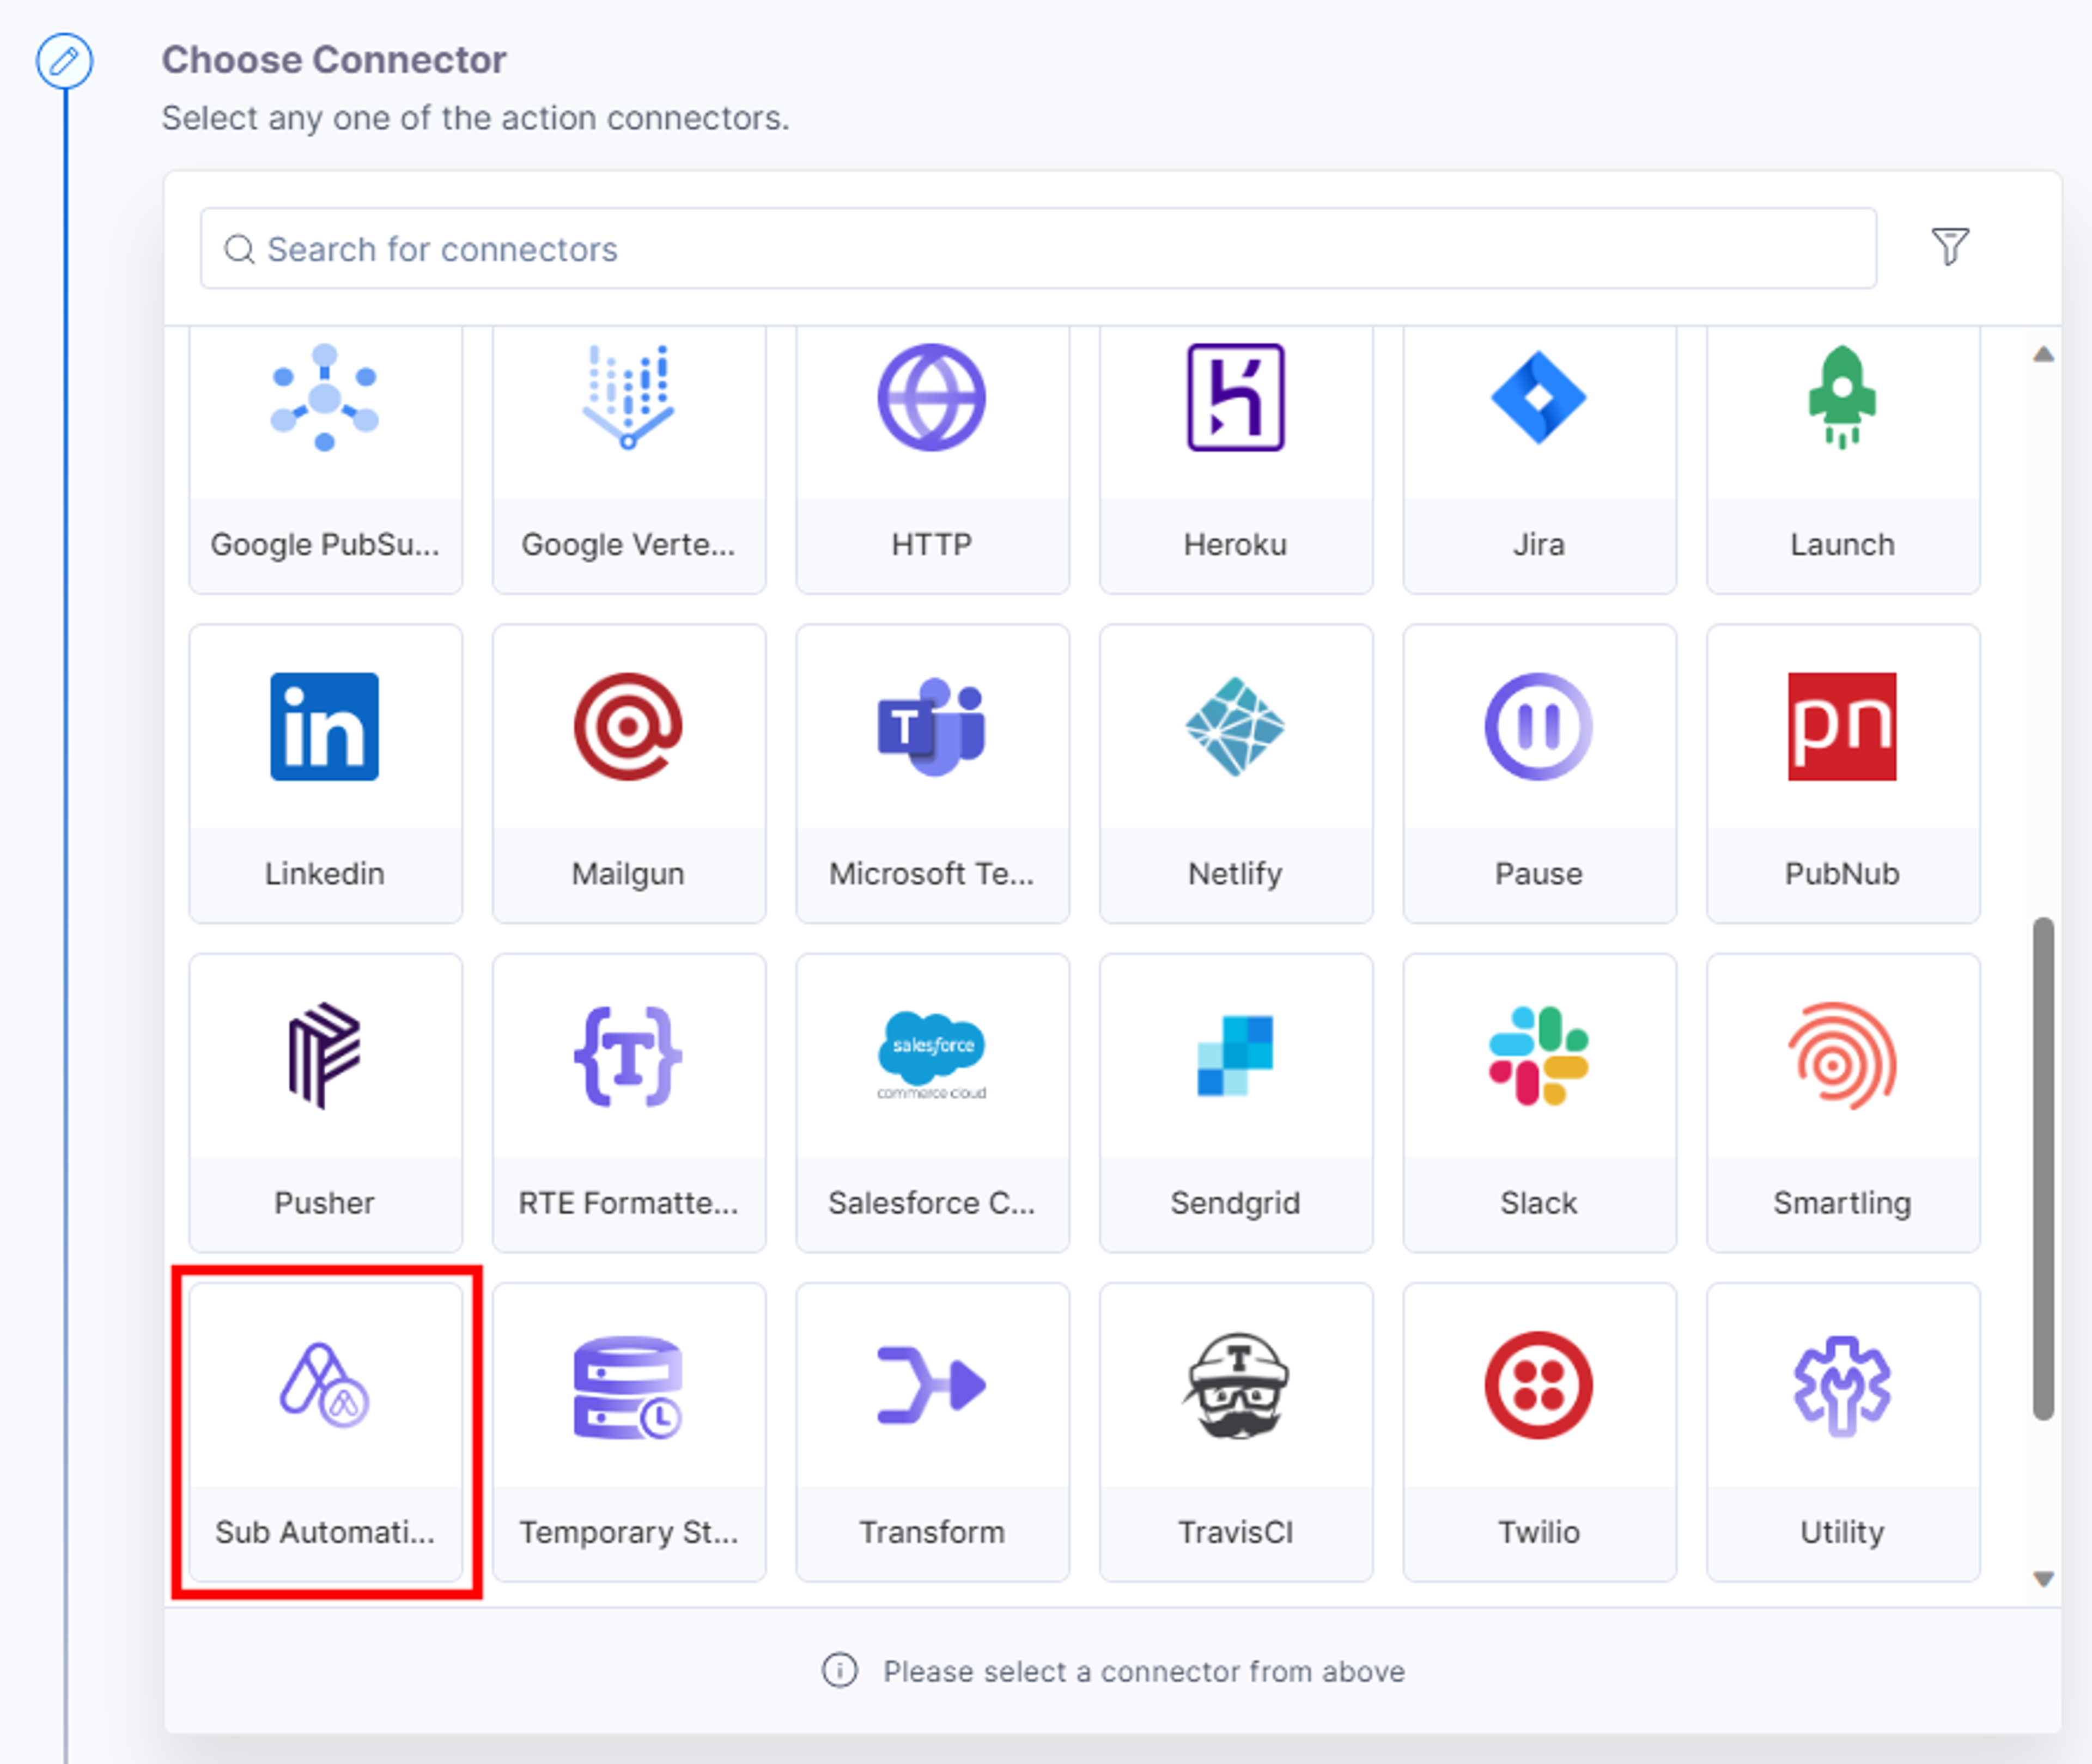This screenshot has width=2092, height=1764.
Task: Select the Heroku connector logo
Action: tap(1236, 398)
